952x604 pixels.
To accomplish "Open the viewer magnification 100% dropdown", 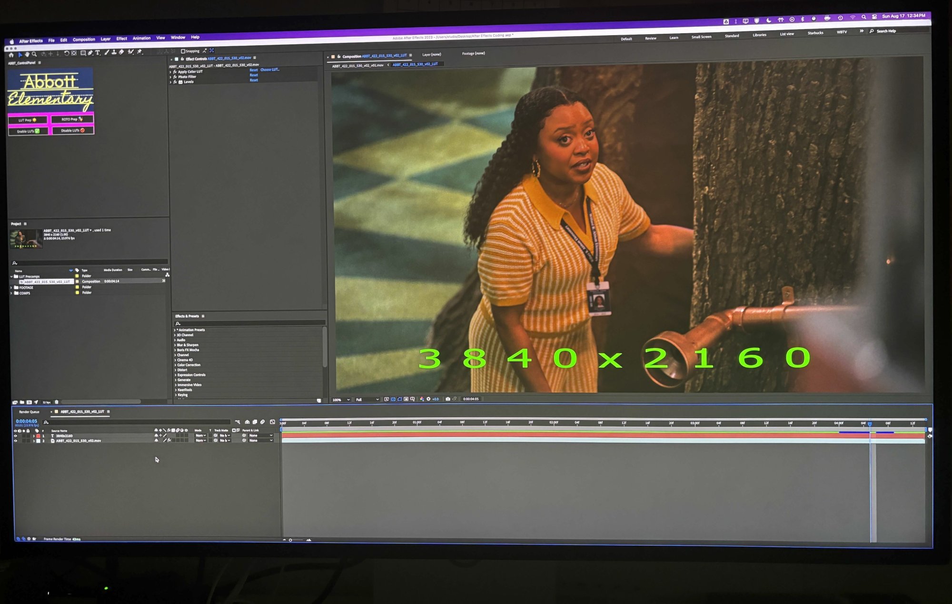I will tap(341, 400).
